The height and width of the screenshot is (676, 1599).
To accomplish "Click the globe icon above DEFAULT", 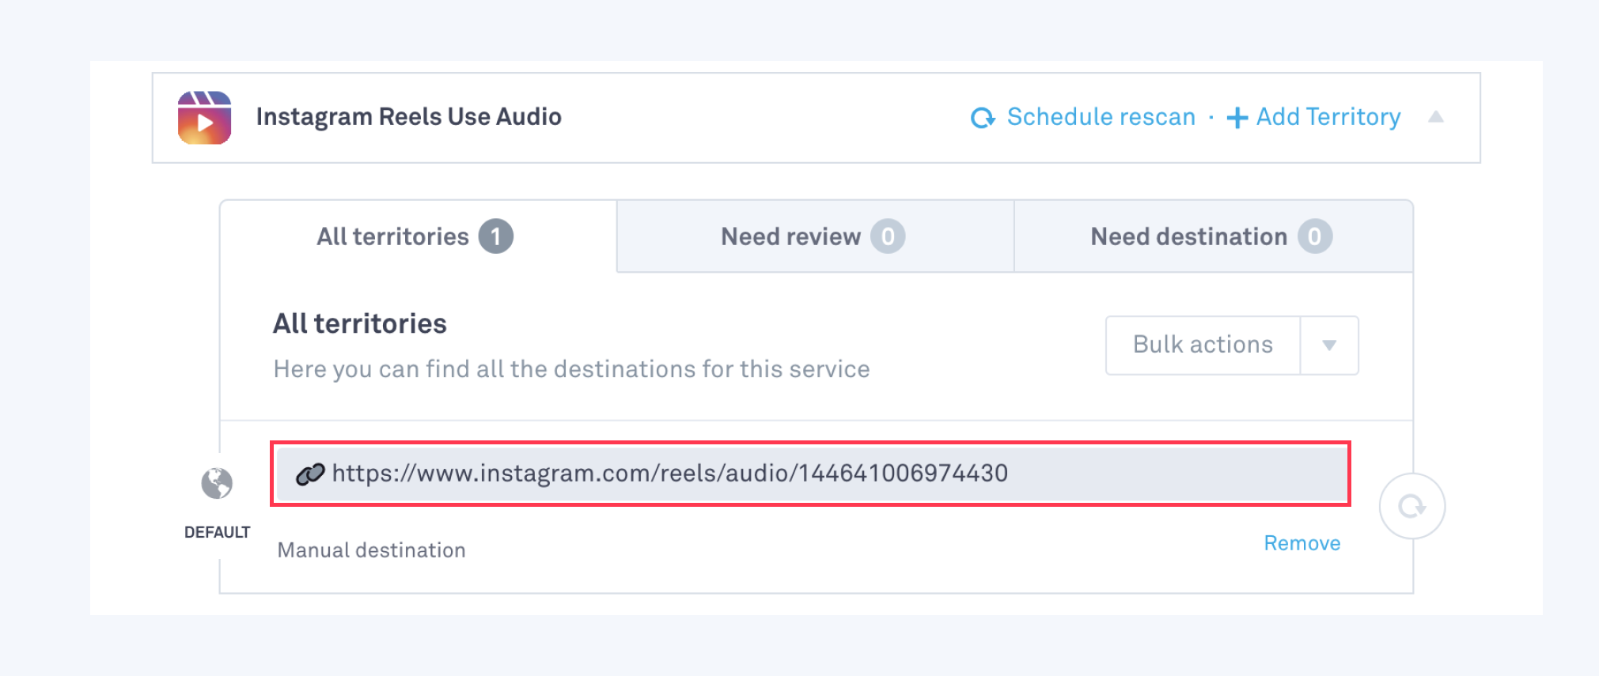I will click(217, 483).
